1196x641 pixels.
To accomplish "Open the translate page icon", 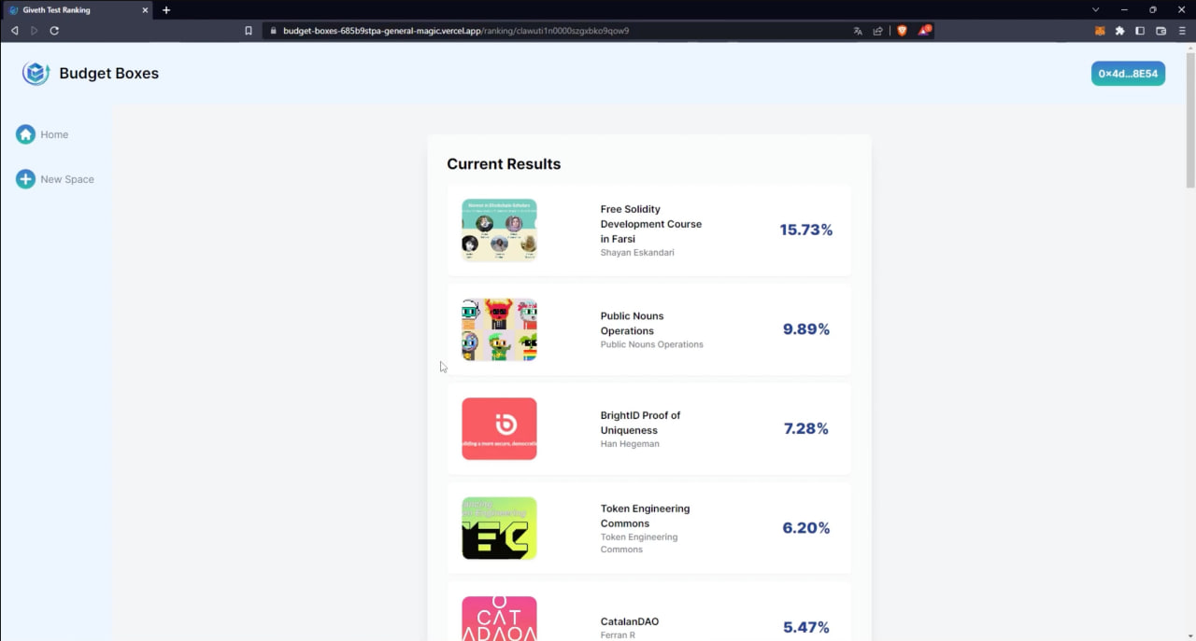I will click(858, 31).
